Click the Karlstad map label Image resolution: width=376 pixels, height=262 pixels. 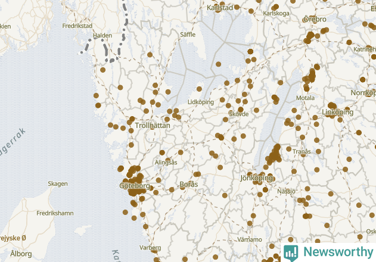[220, 8]
